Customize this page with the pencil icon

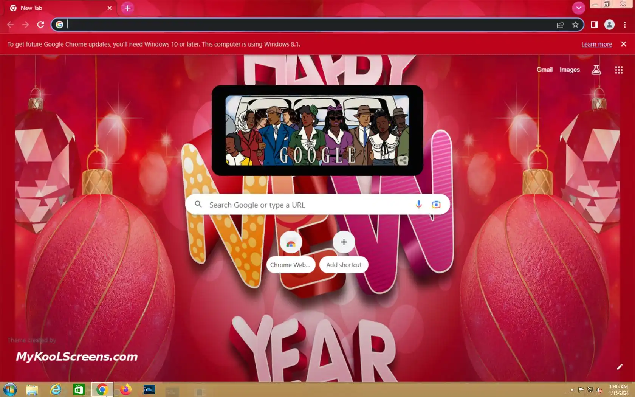tap(620, 367)
